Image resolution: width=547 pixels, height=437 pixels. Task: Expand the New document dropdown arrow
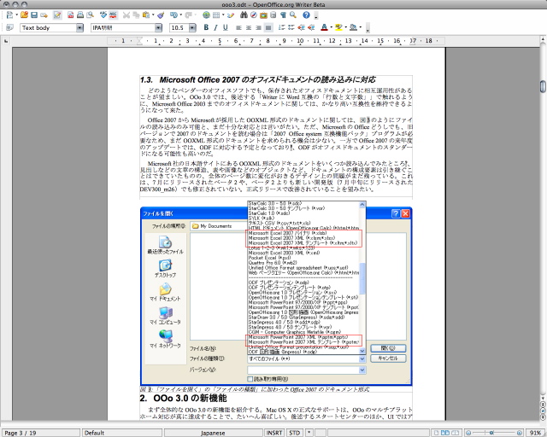16,15
